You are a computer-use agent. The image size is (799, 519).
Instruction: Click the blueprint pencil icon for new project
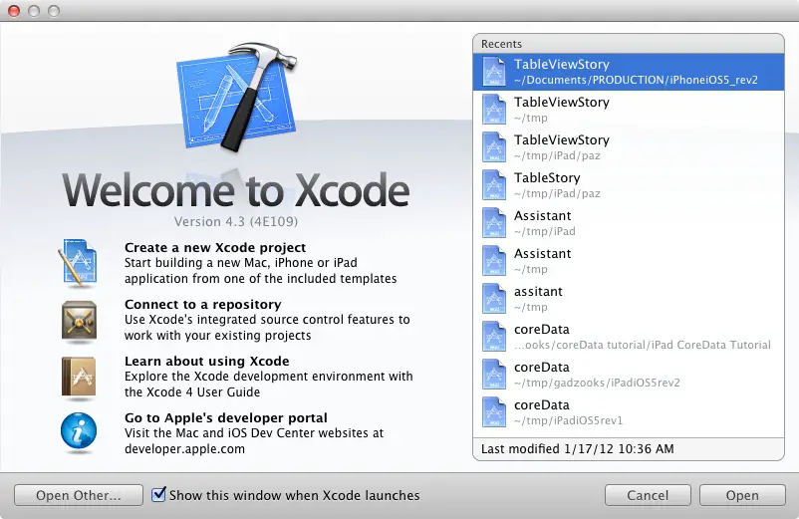(78, 263)
